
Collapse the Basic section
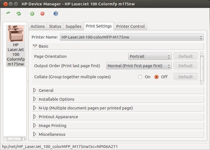coord(35,46)
